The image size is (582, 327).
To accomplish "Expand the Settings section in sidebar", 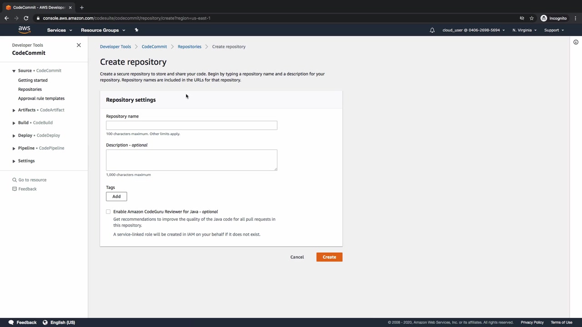I will pyautogui.click(x=14, y=161).
